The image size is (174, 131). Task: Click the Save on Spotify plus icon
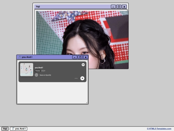(x=36, y=75)
